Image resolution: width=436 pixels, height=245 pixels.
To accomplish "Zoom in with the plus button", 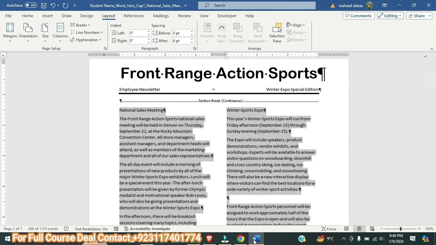I will coord(419,229).
